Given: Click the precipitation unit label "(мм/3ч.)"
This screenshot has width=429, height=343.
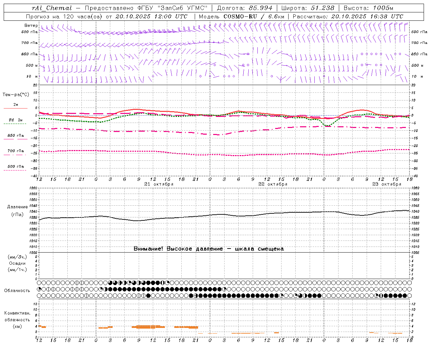Looking at the screenshot, I should (x=17, y=257).
